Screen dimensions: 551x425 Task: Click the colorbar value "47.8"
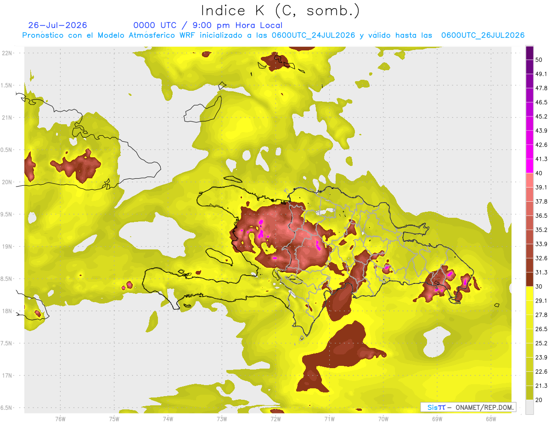(541, 88)
